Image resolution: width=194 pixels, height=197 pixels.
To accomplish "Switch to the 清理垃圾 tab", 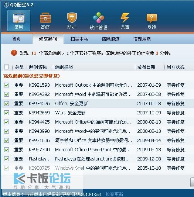I will (x=142, y=39).
